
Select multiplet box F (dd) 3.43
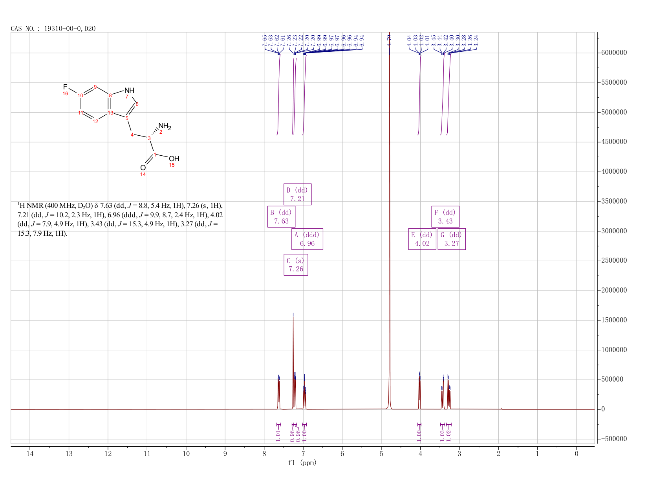point(445,217)
